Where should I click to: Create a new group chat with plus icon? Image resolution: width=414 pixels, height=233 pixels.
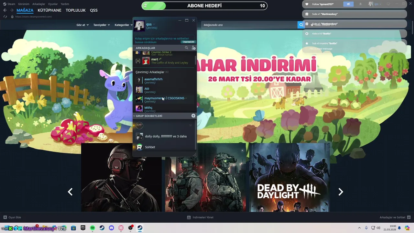pos(193,116)
